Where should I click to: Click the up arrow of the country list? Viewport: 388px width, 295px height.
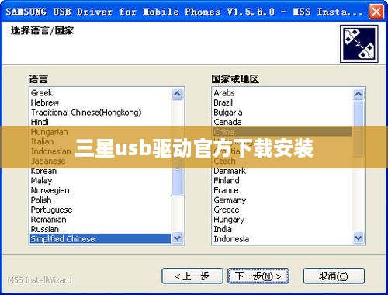click(x=359, y=94)
